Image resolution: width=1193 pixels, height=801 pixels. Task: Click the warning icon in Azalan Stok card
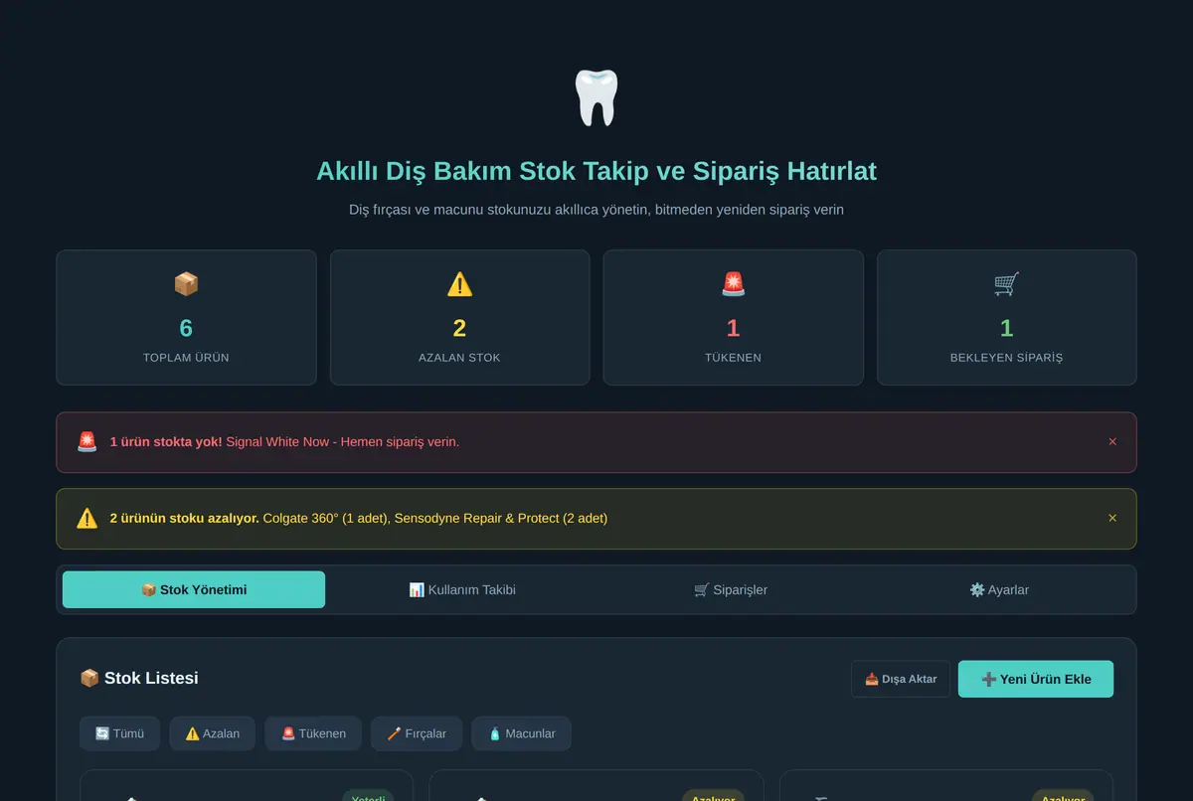click(459, 284)
